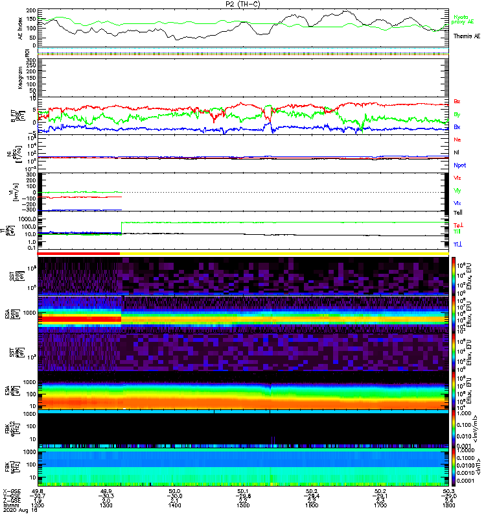The width and height of the screenshot is (486, 519).
Task: Click the yellow mode bar segment above SST
Action: click(284, 254)
